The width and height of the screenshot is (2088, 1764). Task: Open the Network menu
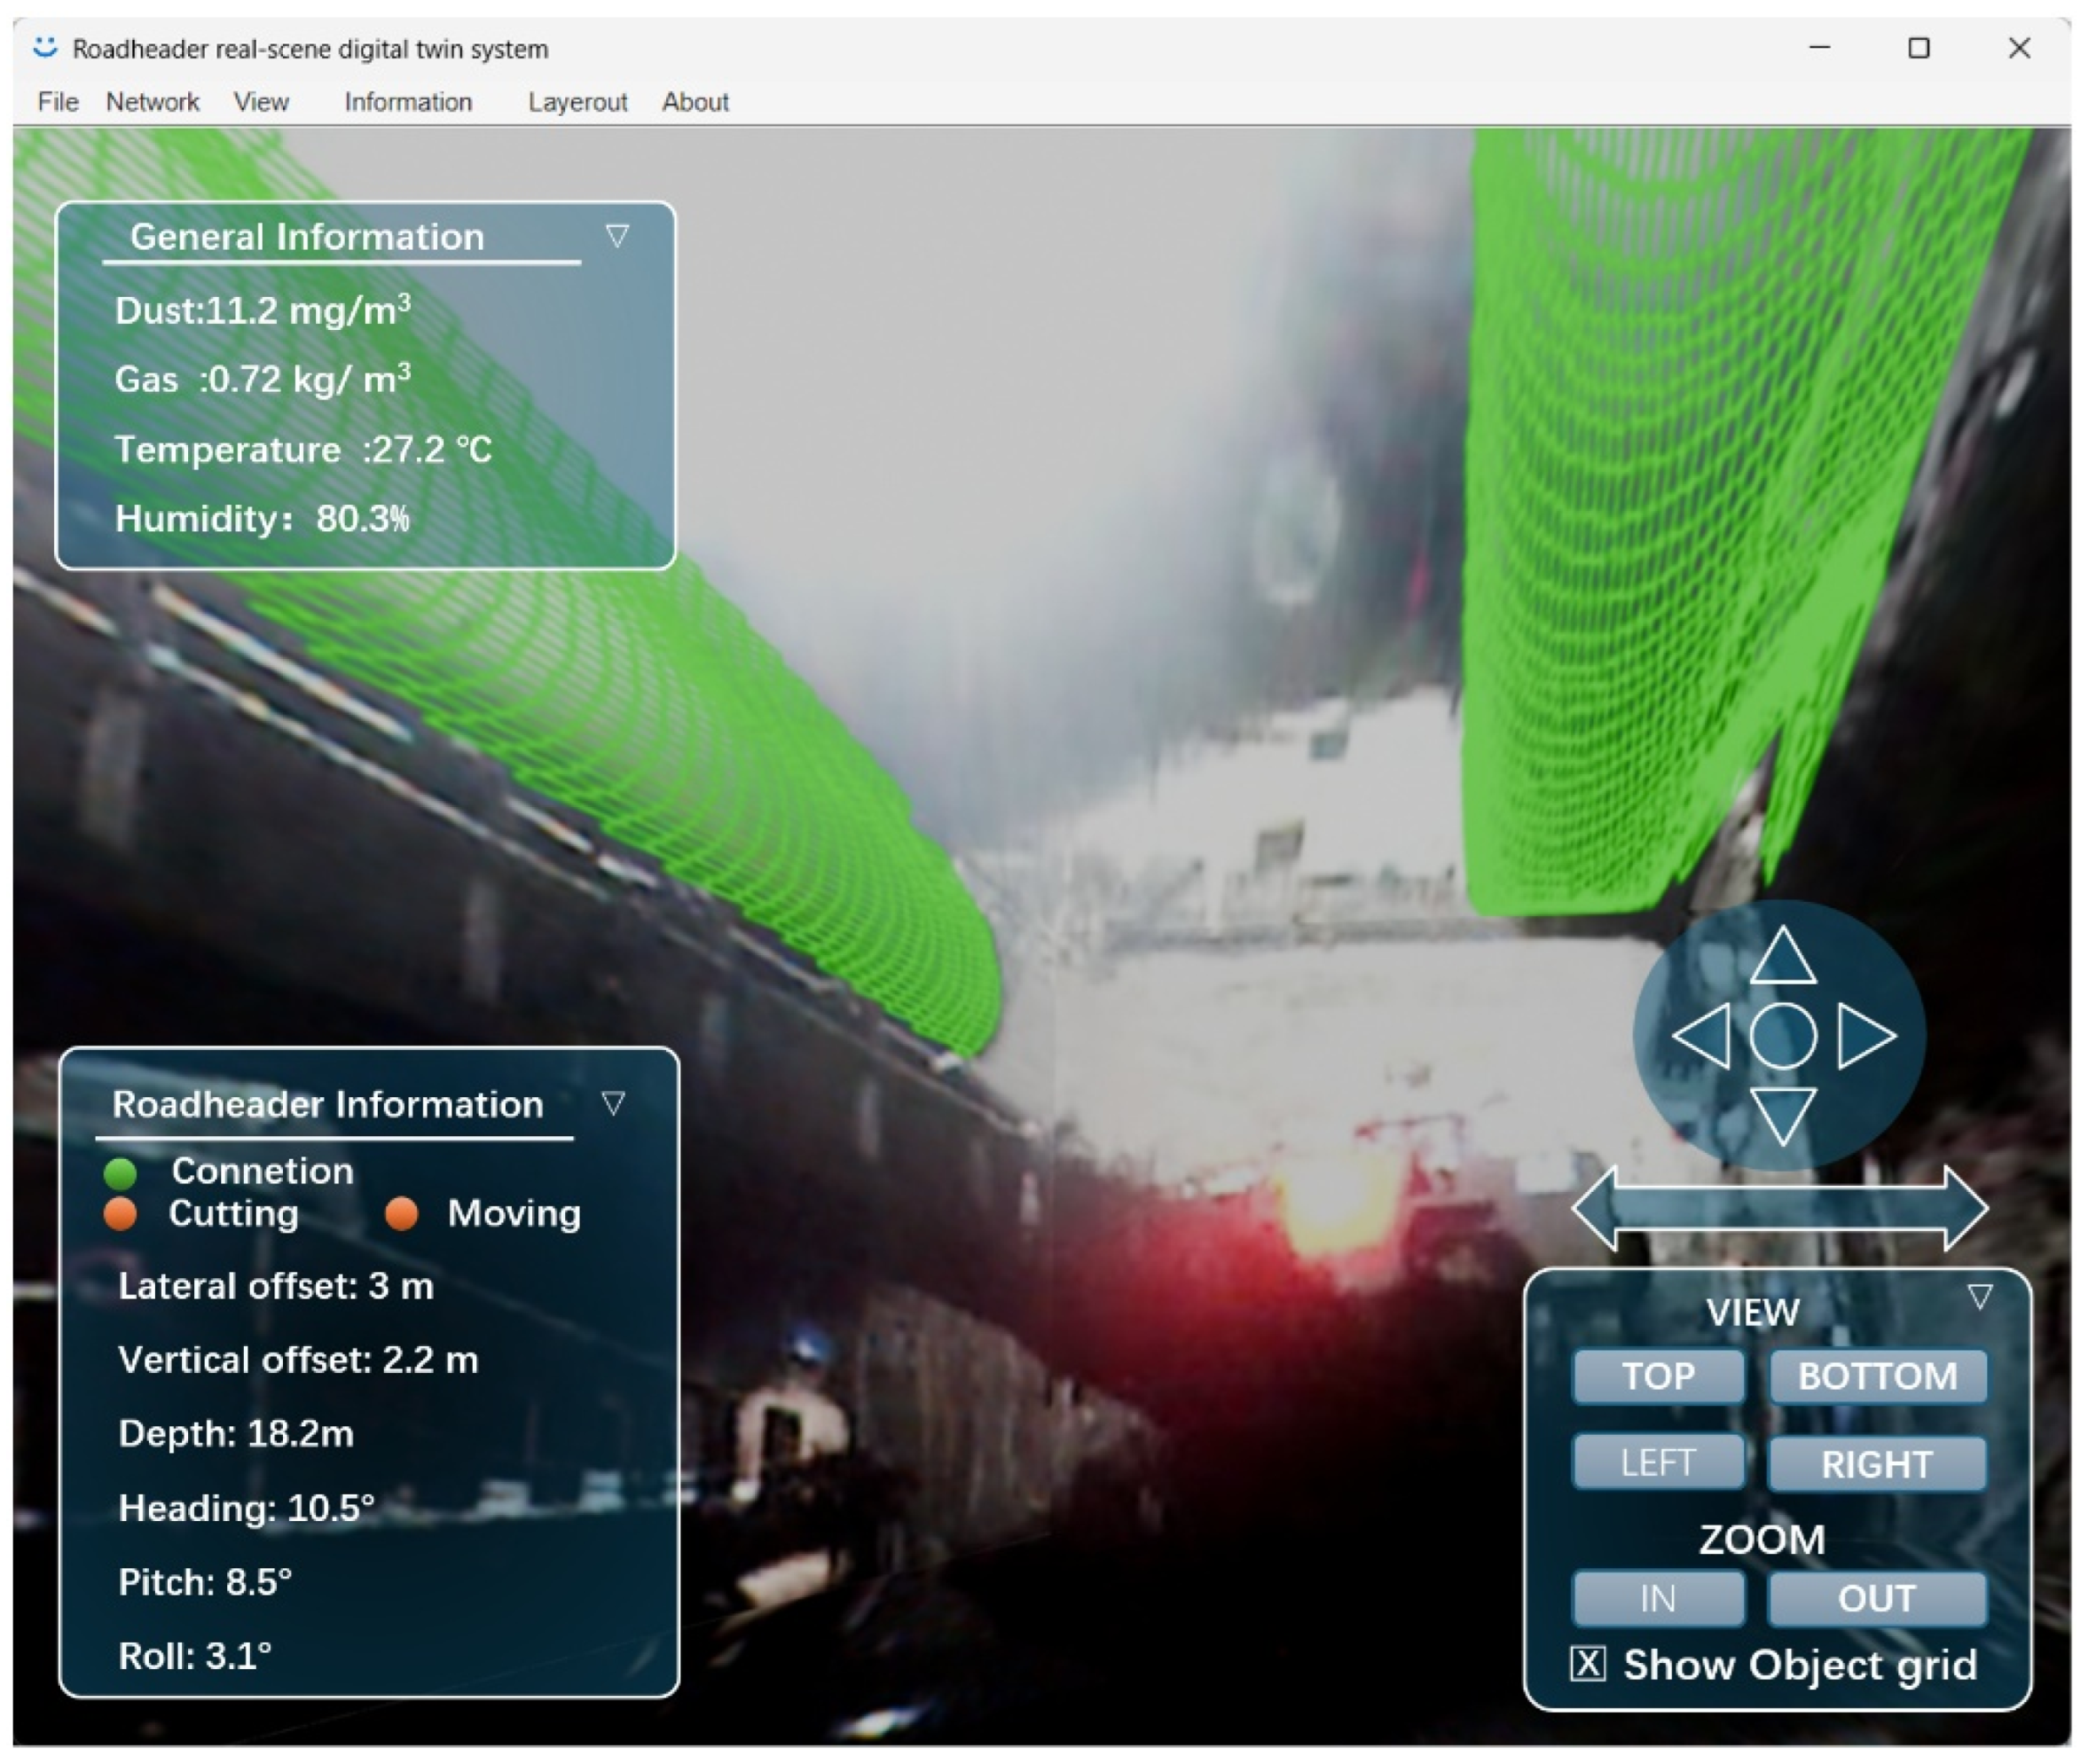(x=152, y=102)
